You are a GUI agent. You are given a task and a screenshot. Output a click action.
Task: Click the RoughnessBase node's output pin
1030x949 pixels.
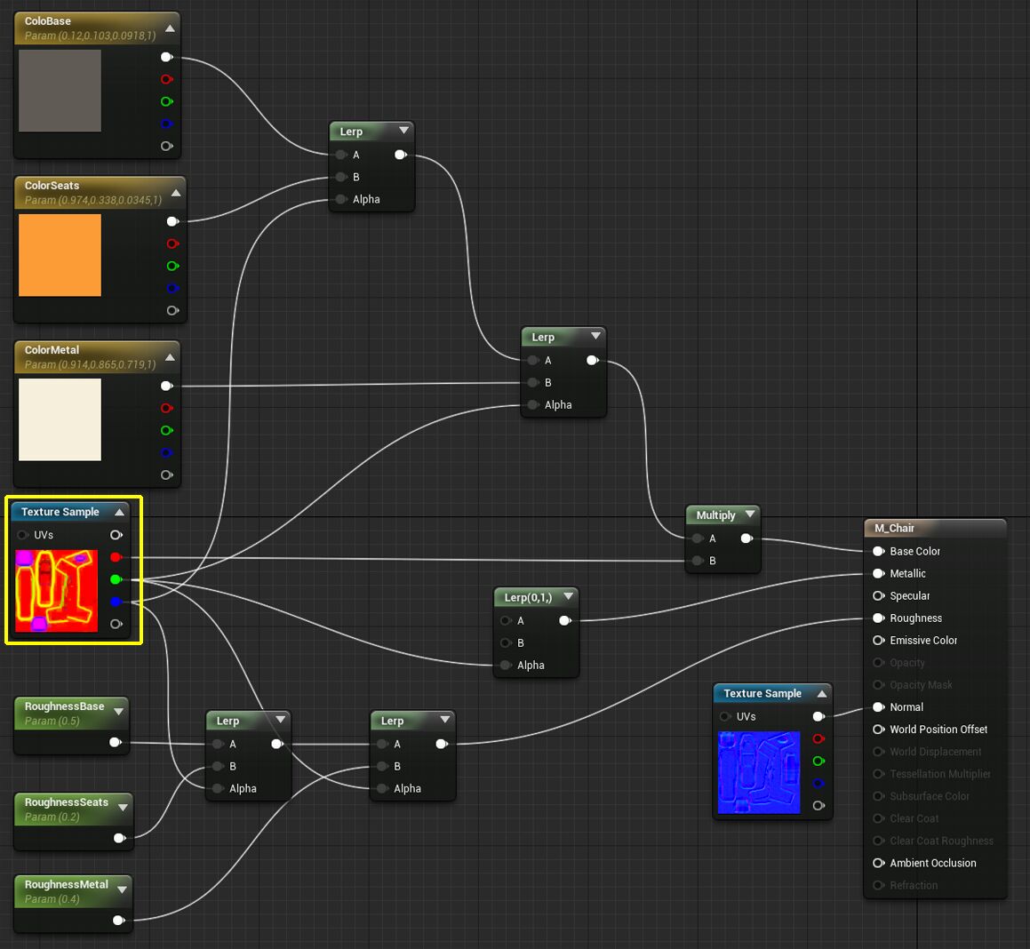(x=115, y=742)
